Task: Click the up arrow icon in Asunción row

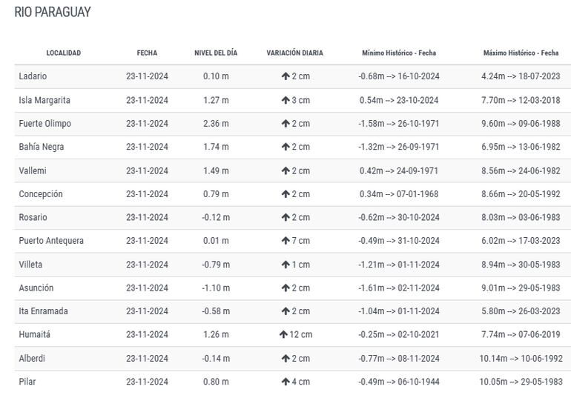Action: pyautogui.click(x=285, y=288)
